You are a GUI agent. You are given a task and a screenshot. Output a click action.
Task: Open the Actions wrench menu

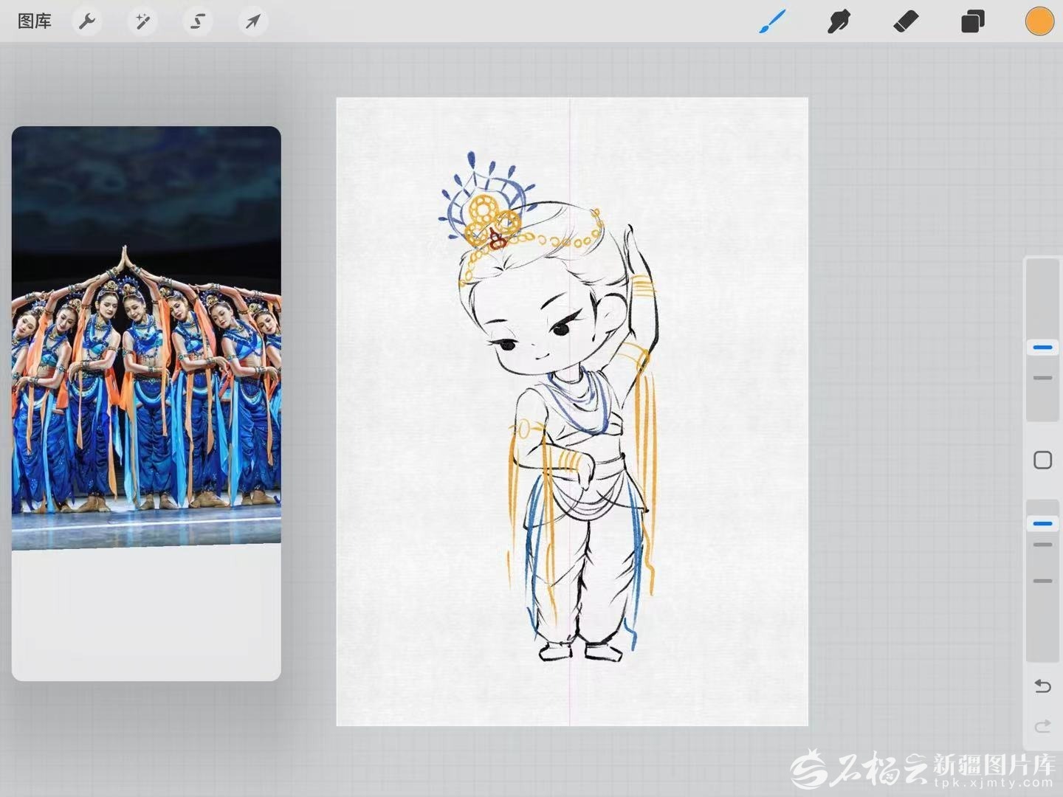87,21
